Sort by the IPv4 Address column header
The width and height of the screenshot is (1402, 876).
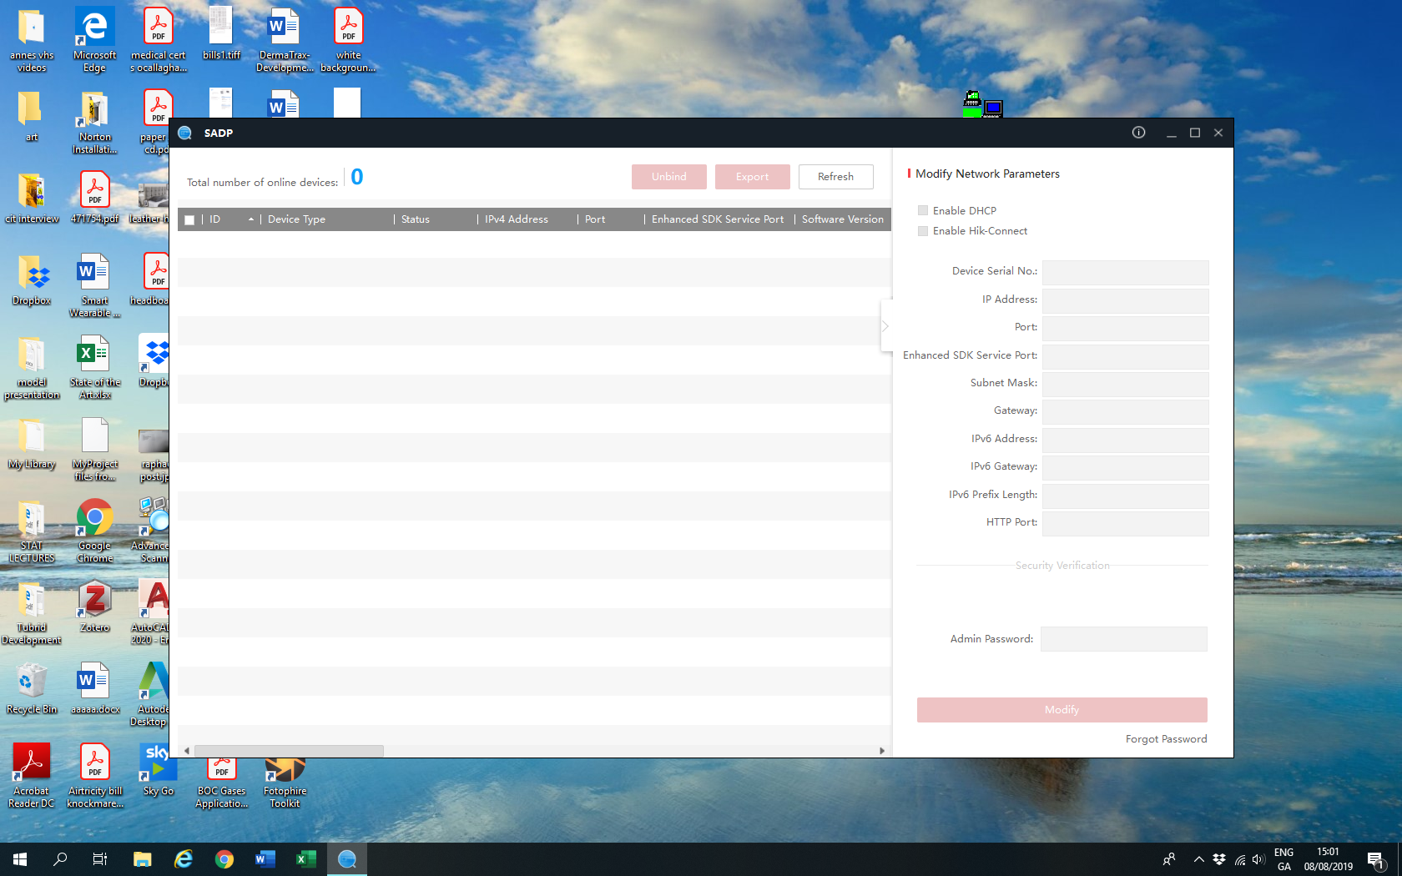click(516, 219)
